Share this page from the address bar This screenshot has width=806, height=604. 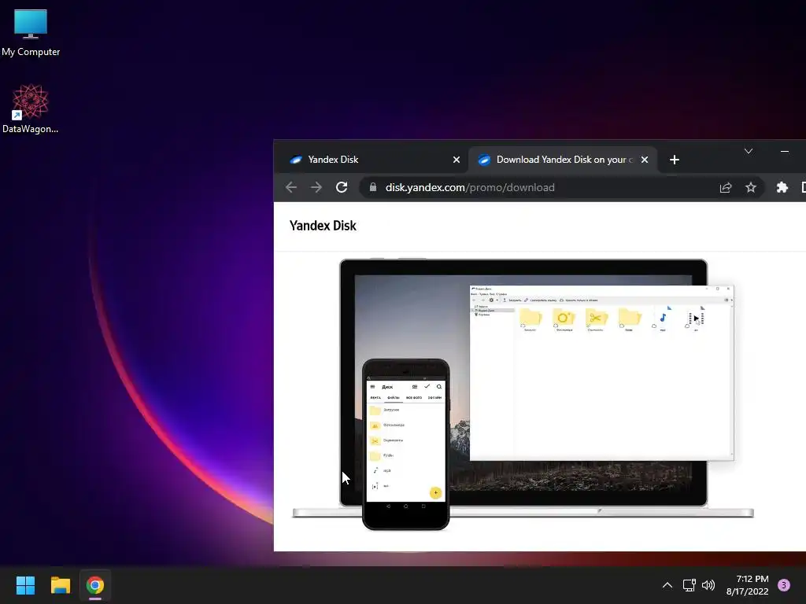725,187
